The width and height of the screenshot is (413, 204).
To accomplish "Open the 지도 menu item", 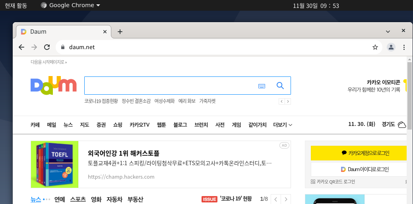I will pyautogui.click(x=85, y=125).
